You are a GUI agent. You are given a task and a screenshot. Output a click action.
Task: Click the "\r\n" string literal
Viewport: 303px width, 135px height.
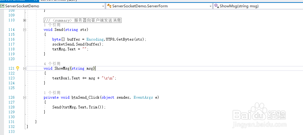(108, 78)
